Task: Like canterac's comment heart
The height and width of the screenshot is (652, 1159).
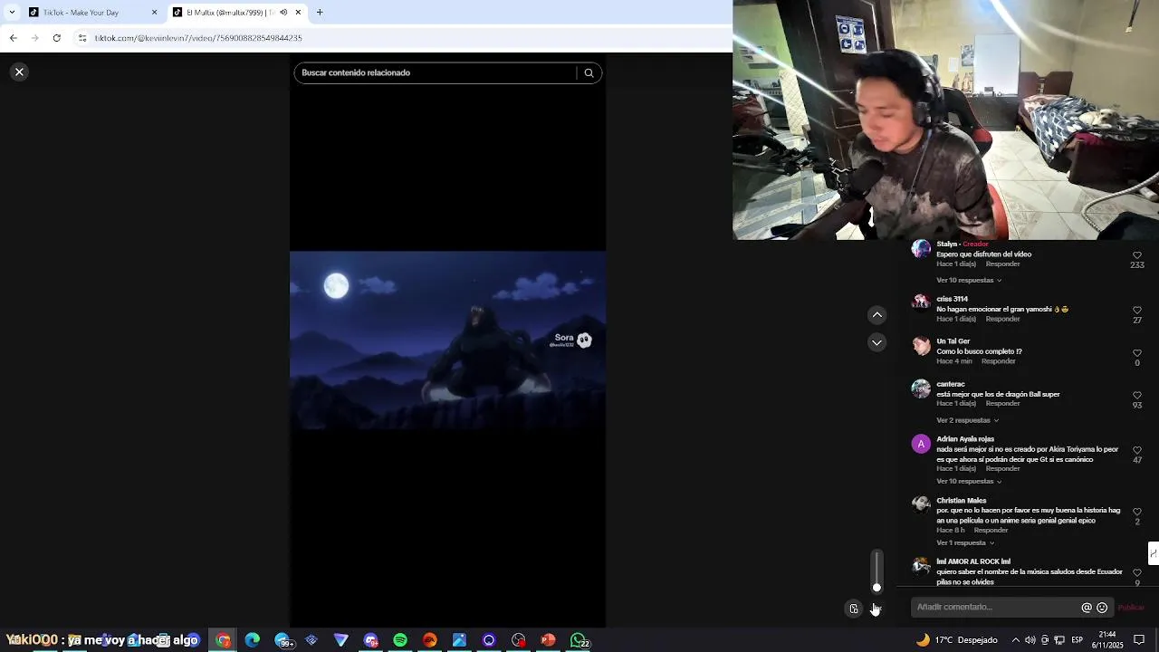Action: point(1137,396)
